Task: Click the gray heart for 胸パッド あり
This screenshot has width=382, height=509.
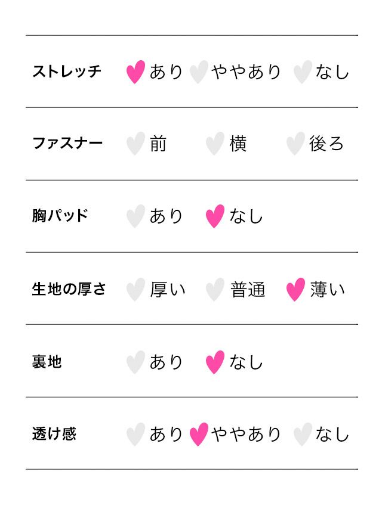Action: (136, 216)
